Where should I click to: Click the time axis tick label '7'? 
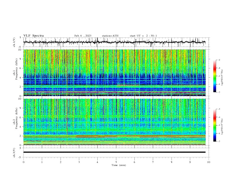click(x=153, y=162)
